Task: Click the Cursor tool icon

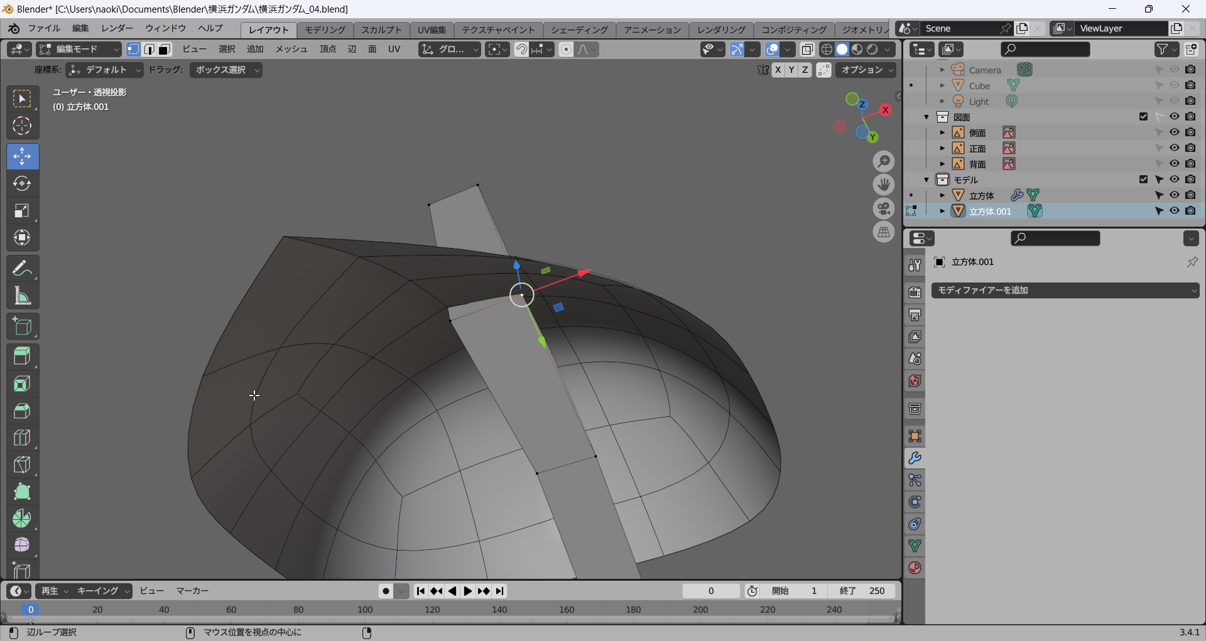Action: tap(22, 126)
